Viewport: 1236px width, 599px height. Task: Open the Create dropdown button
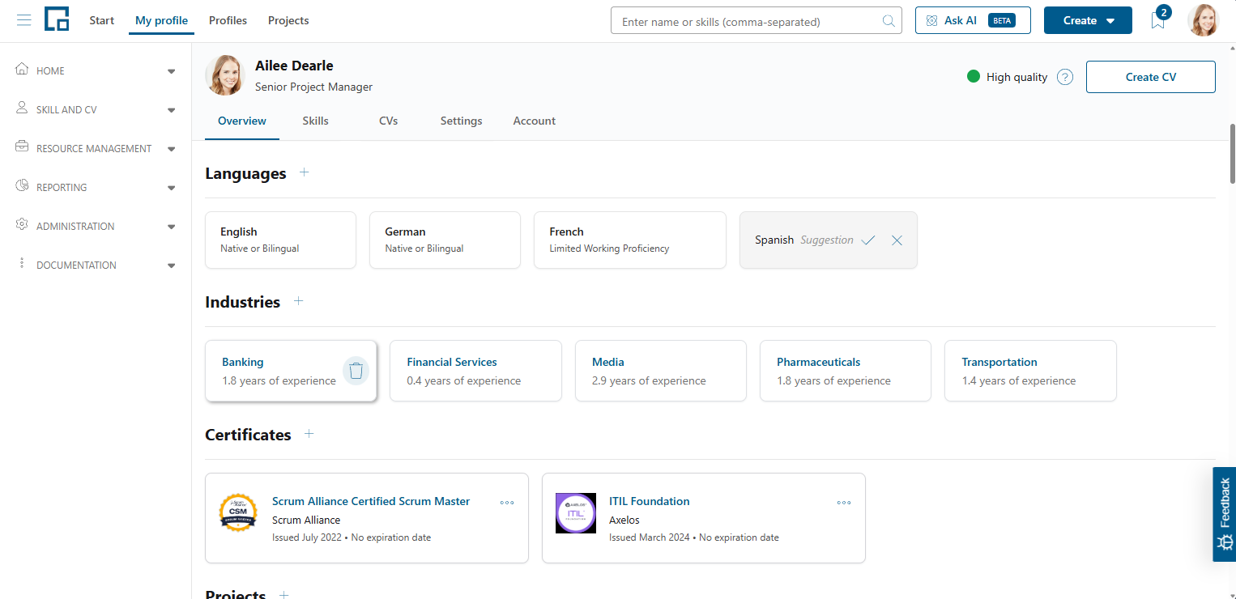point(1088,20)
